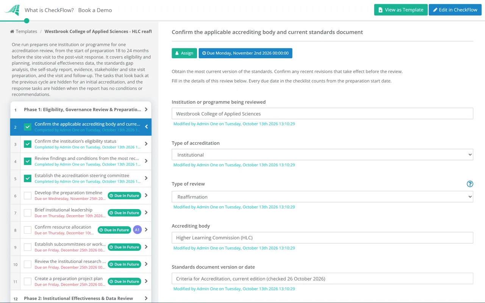Click the Institution or programme being reviewed field
485x303 pixels.
(322, 114)
